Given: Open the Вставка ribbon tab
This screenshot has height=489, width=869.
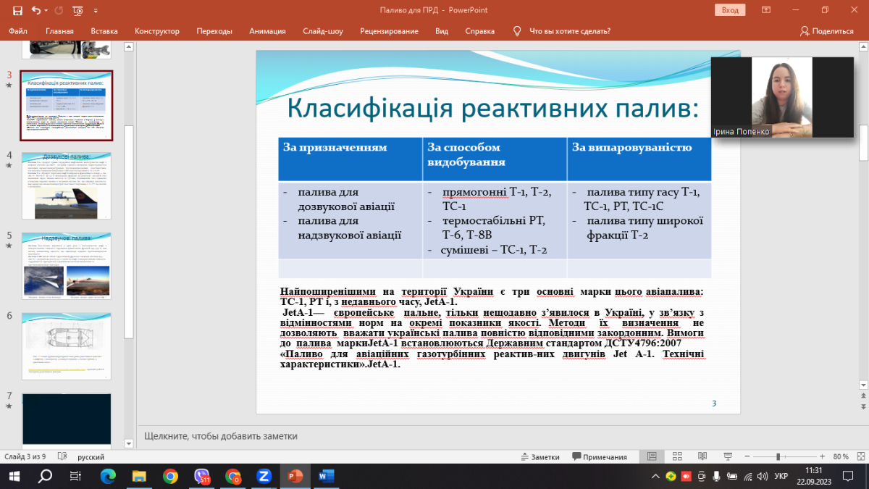Looking at the screenshot, I should (x=104, y=31).
